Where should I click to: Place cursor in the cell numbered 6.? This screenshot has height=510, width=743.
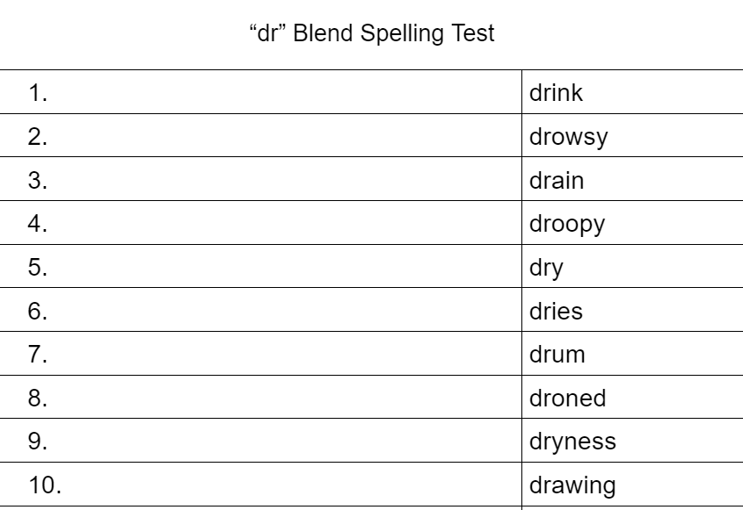(264, 311)
